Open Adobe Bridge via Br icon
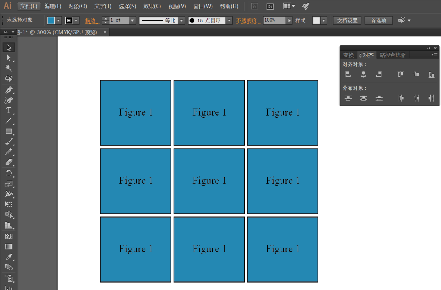Screen dimensions: 441x290 (254, 6)
